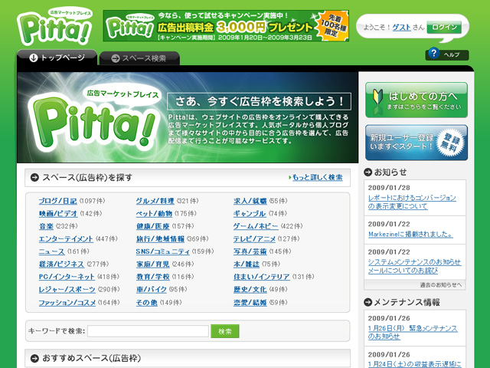This screenshot has width=490, height=368.
Task: Browse the ギャンブル category
Action: [250, 213]
